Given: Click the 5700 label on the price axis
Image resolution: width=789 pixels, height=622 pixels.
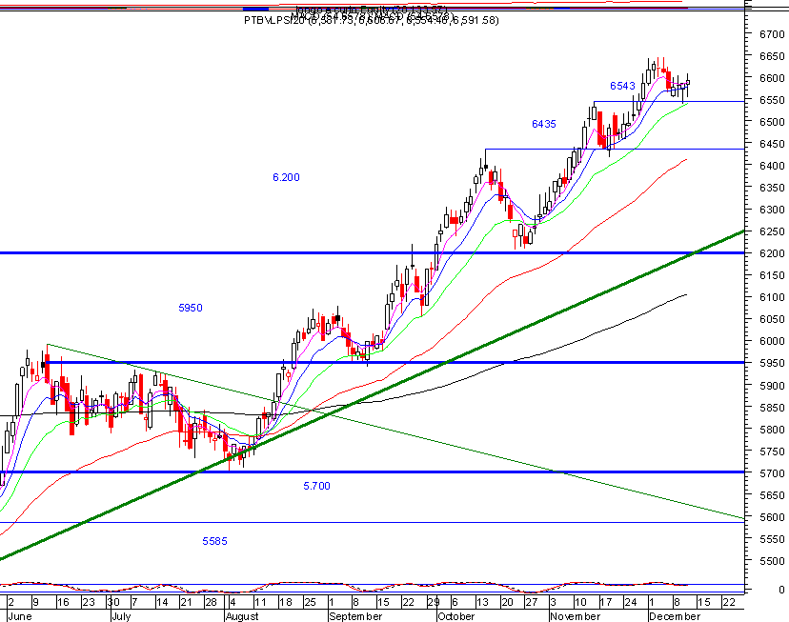Looking at the screenshot, I should (x=772, y=473).
